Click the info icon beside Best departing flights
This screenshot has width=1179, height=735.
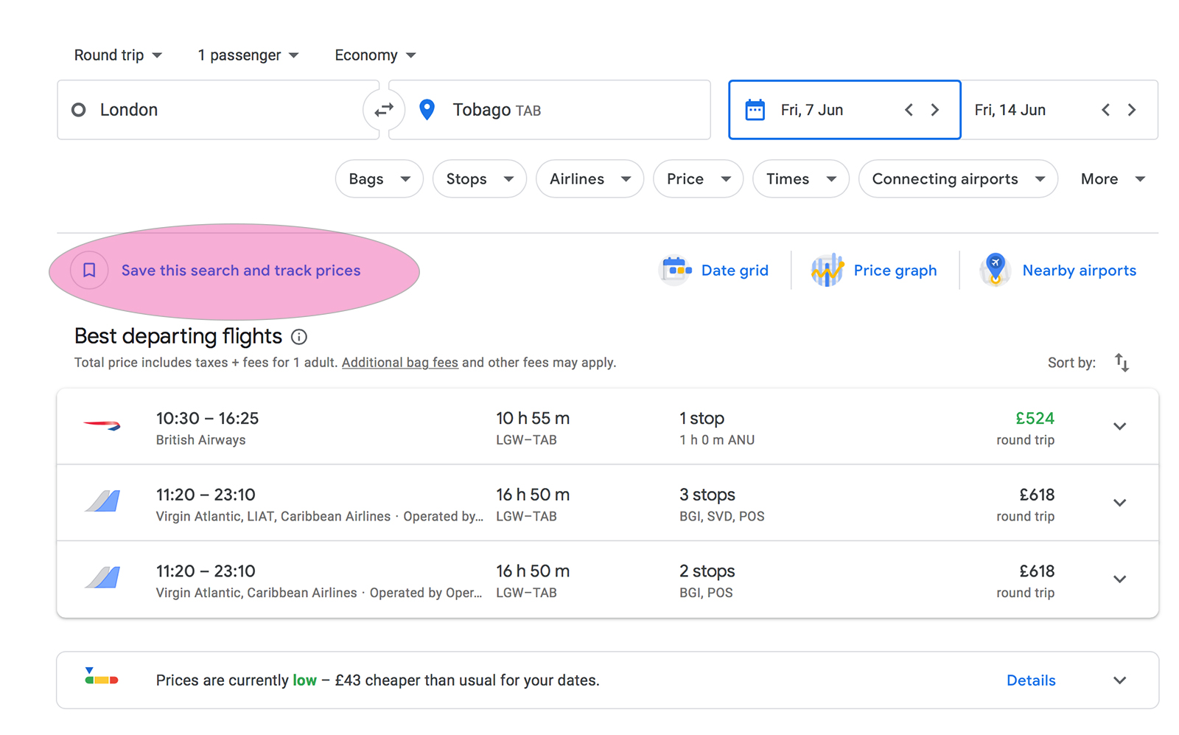[299, 337]
